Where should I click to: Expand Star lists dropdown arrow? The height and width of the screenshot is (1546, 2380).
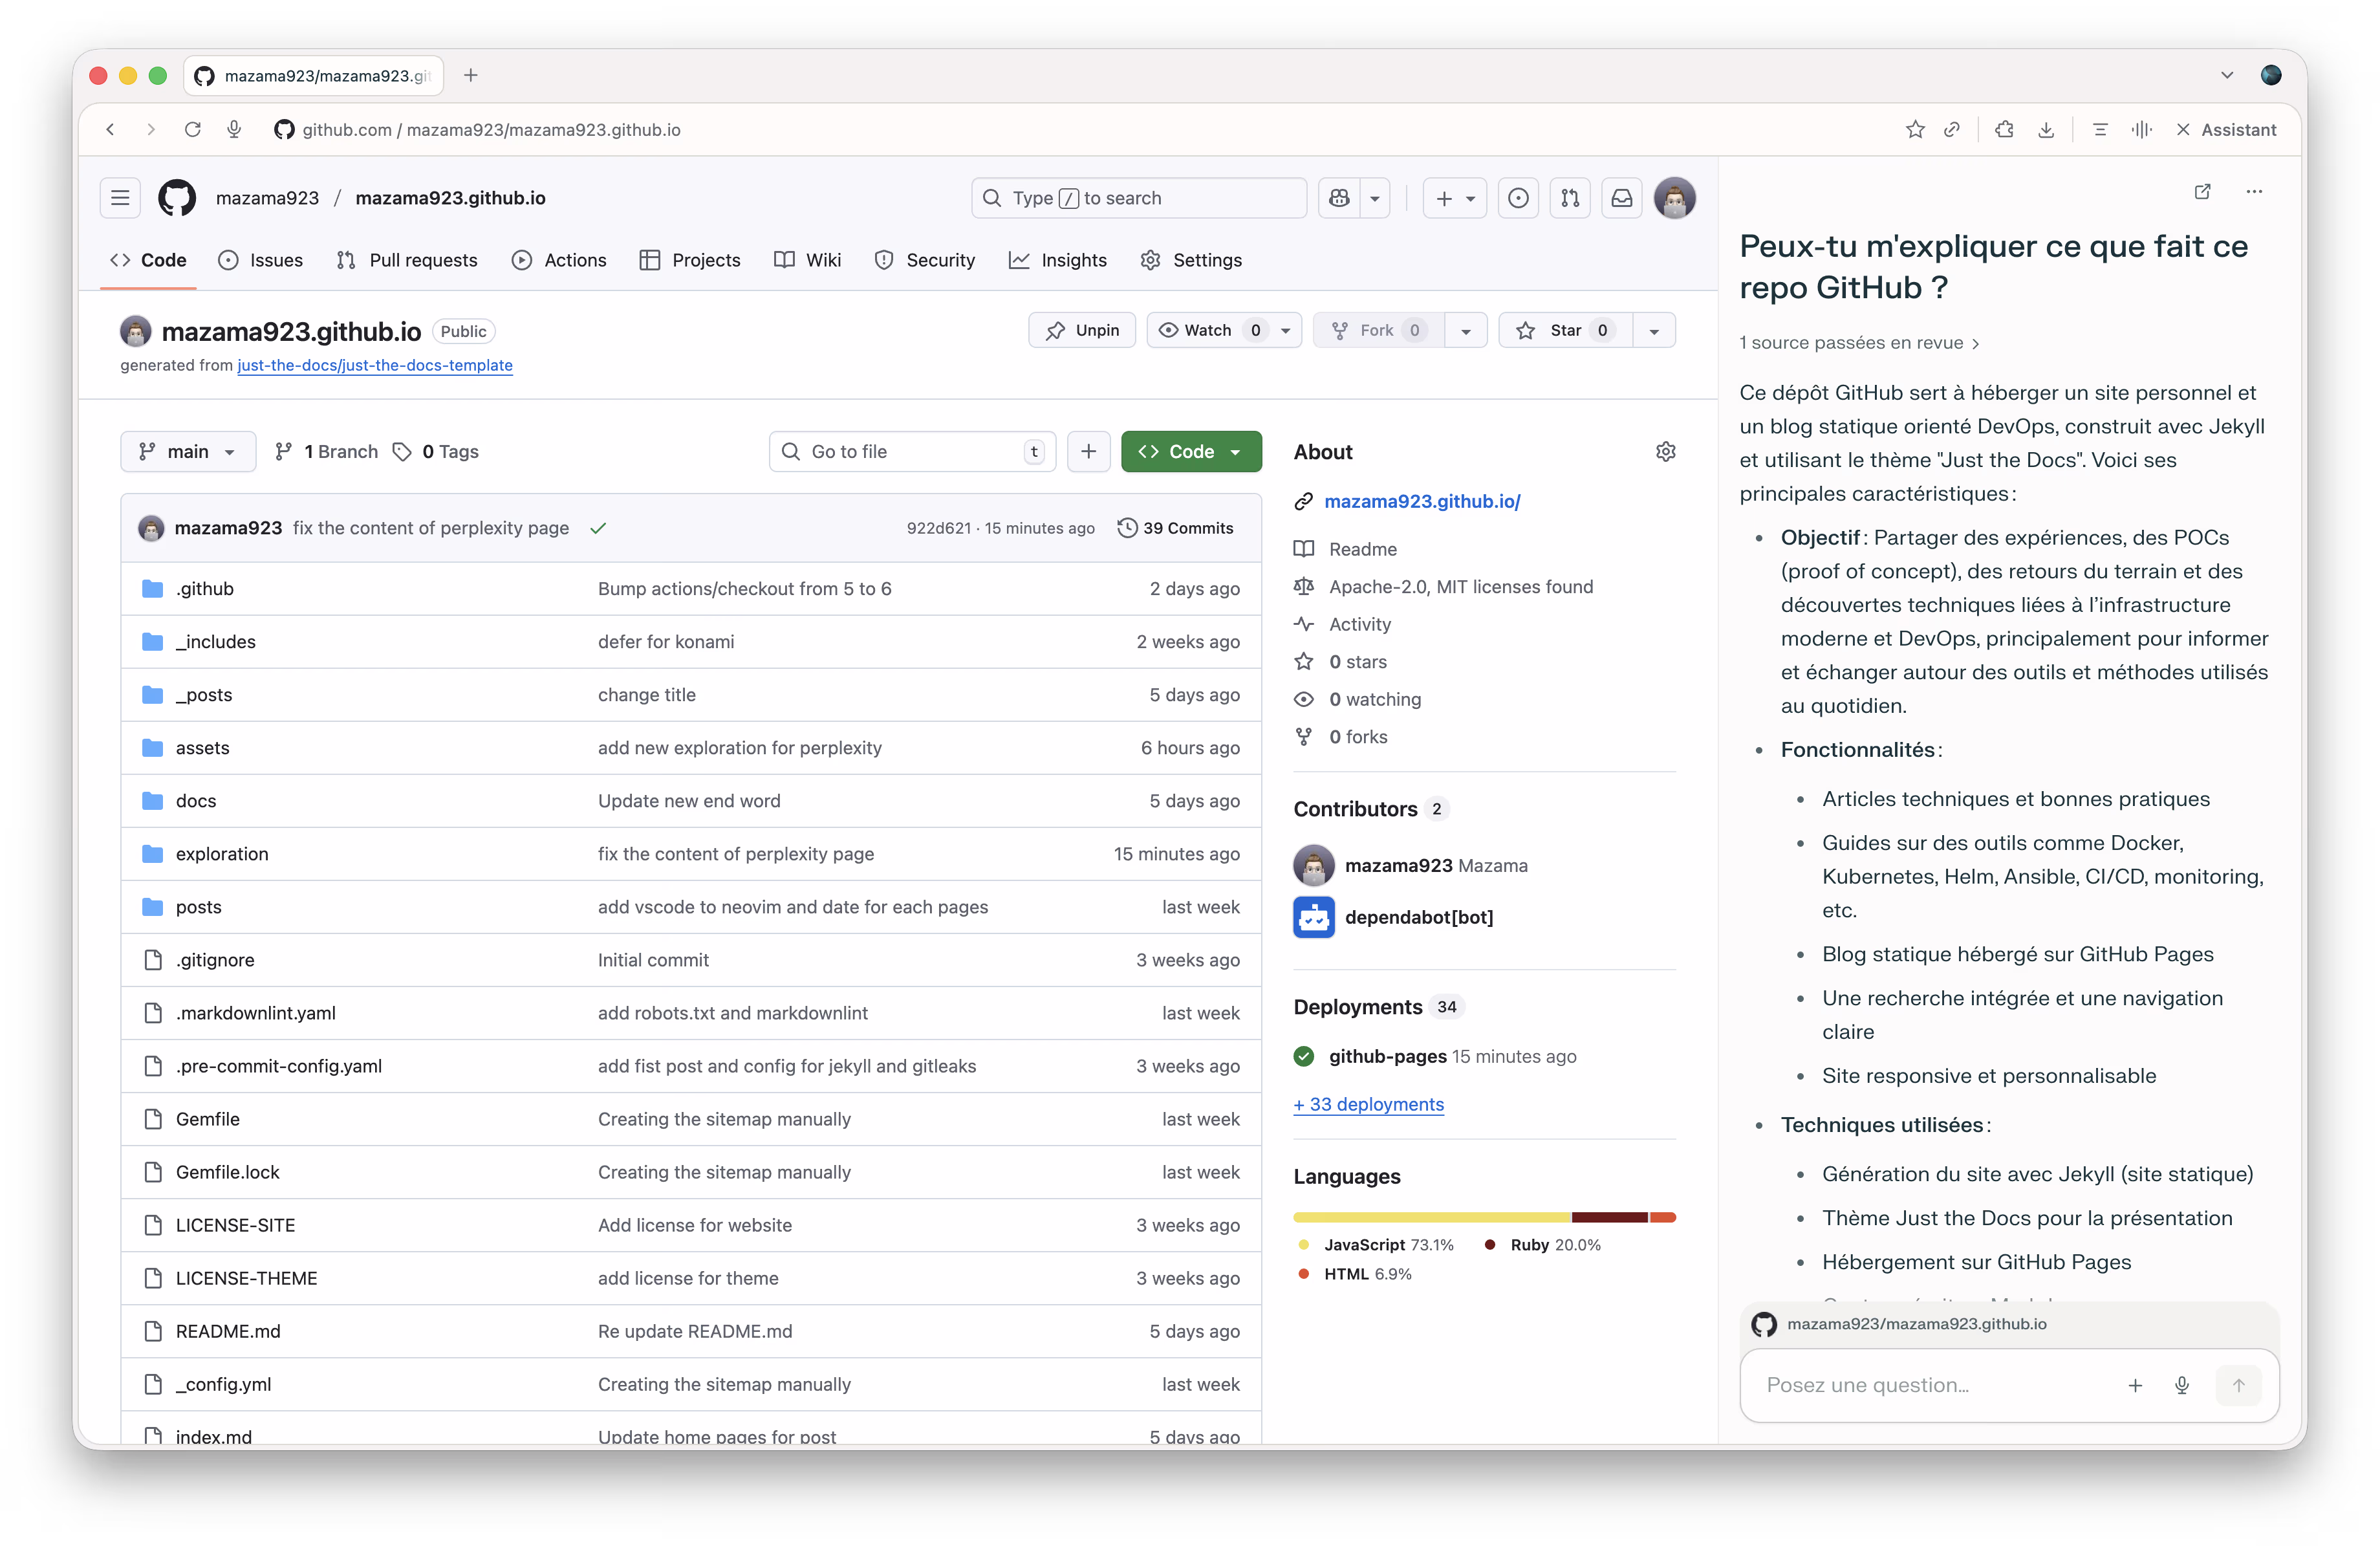coord(1654,331)
